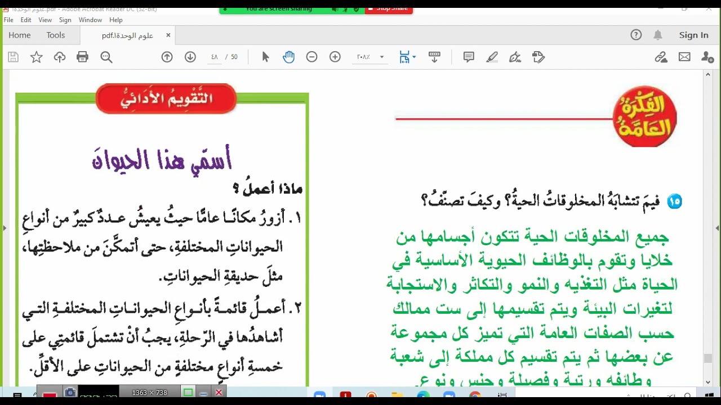This screenshot has width=721, height=405.
Task: Go to the next page with the down arrow
Action: pyautogui.click(x=190, y=57)
